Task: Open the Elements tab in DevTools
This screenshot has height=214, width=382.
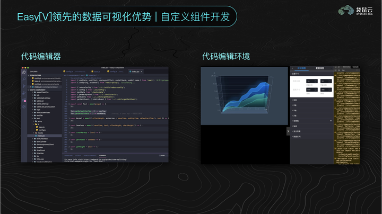Action: tap(346, 67)
